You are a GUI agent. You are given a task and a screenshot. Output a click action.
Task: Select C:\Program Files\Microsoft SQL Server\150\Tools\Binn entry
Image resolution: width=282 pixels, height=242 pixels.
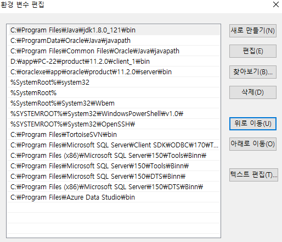coord(114,166)
